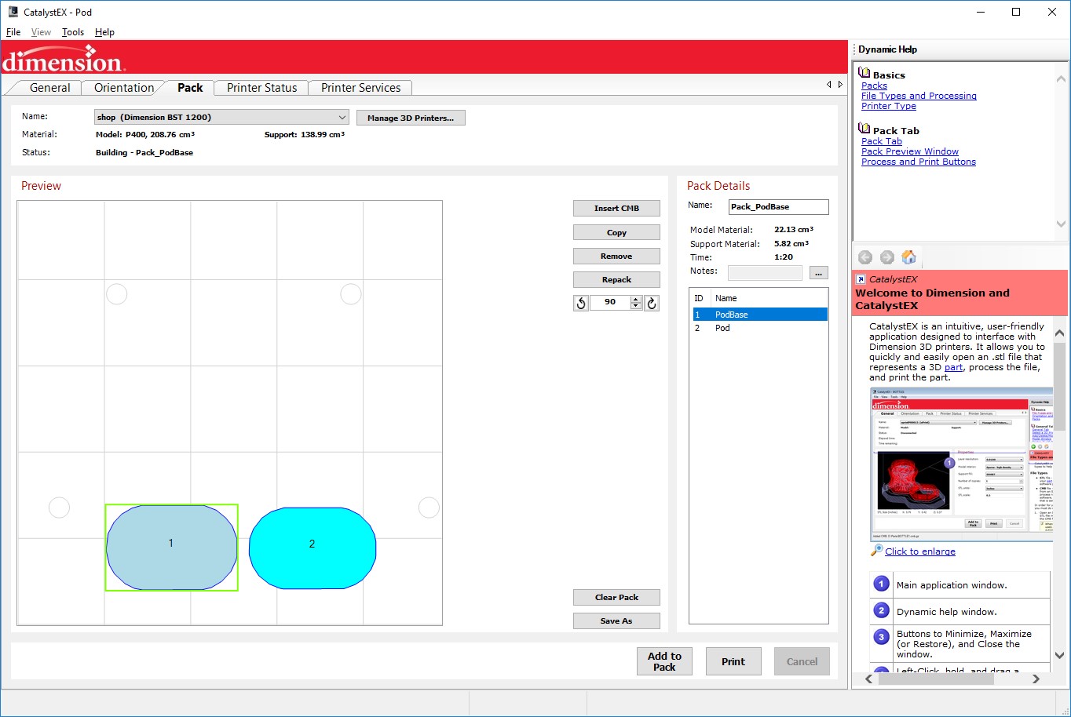Click the Print button

733,661
